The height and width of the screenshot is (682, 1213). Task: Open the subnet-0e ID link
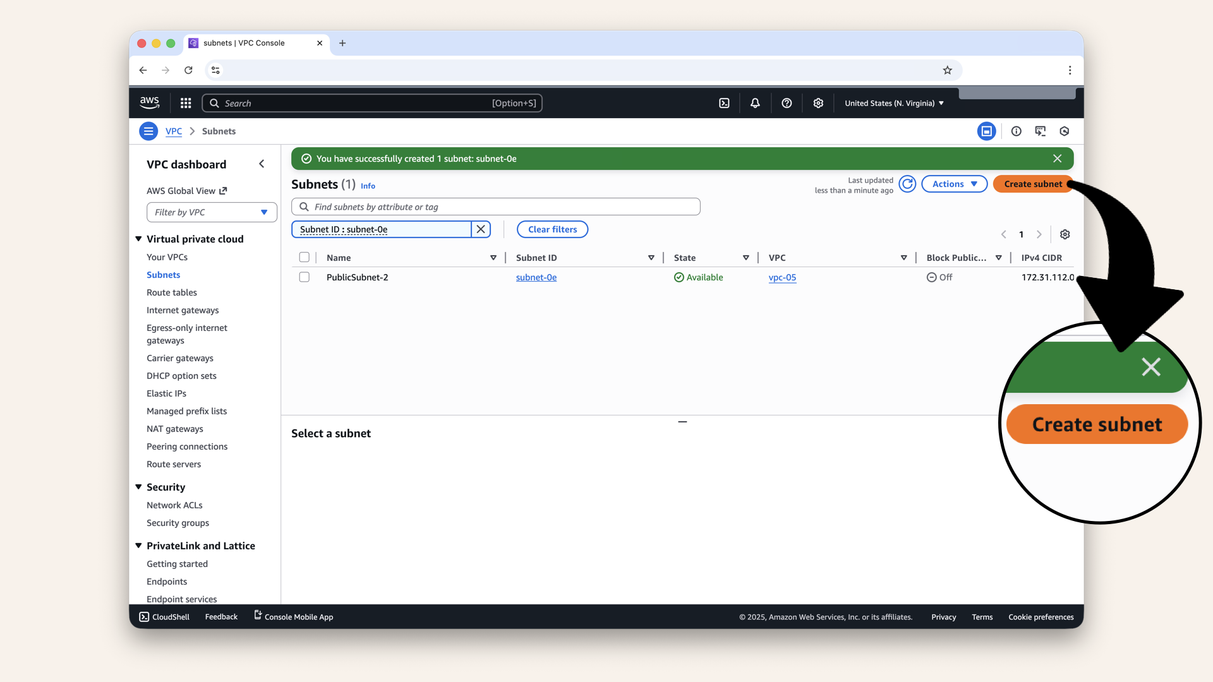(x=536, y=277)
